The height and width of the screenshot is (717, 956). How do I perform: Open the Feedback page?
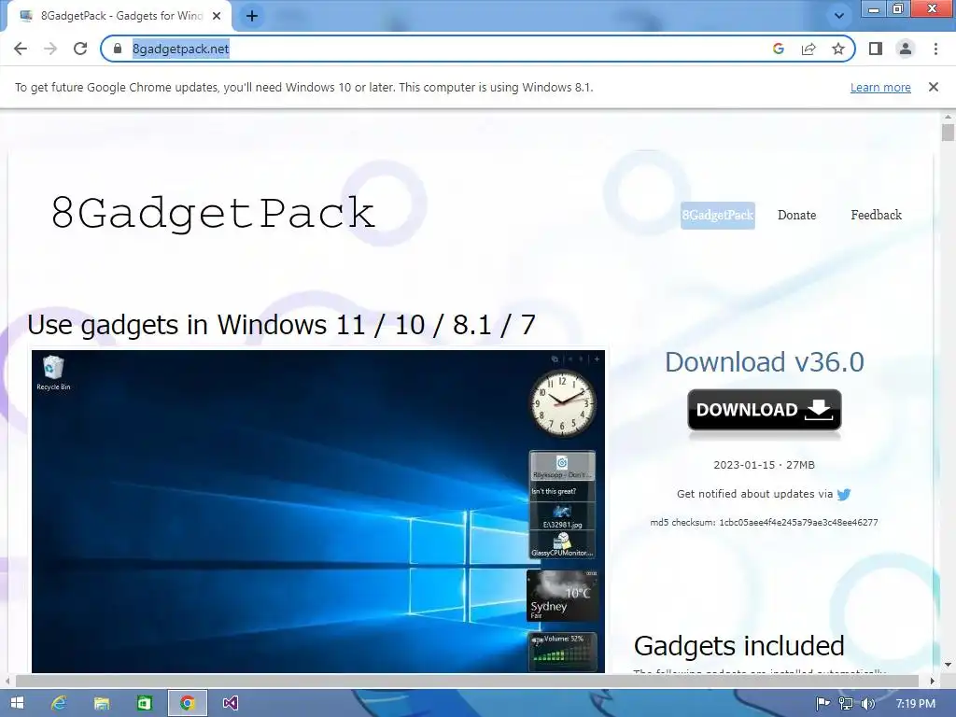(x=876, y=216)
